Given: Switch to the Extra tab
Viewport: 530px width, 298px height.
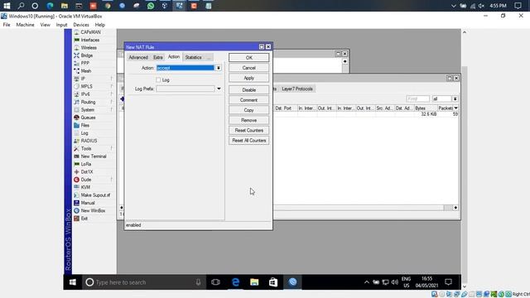Looking at the screenshot, I should pyautogui.click(x=158, y=57).
